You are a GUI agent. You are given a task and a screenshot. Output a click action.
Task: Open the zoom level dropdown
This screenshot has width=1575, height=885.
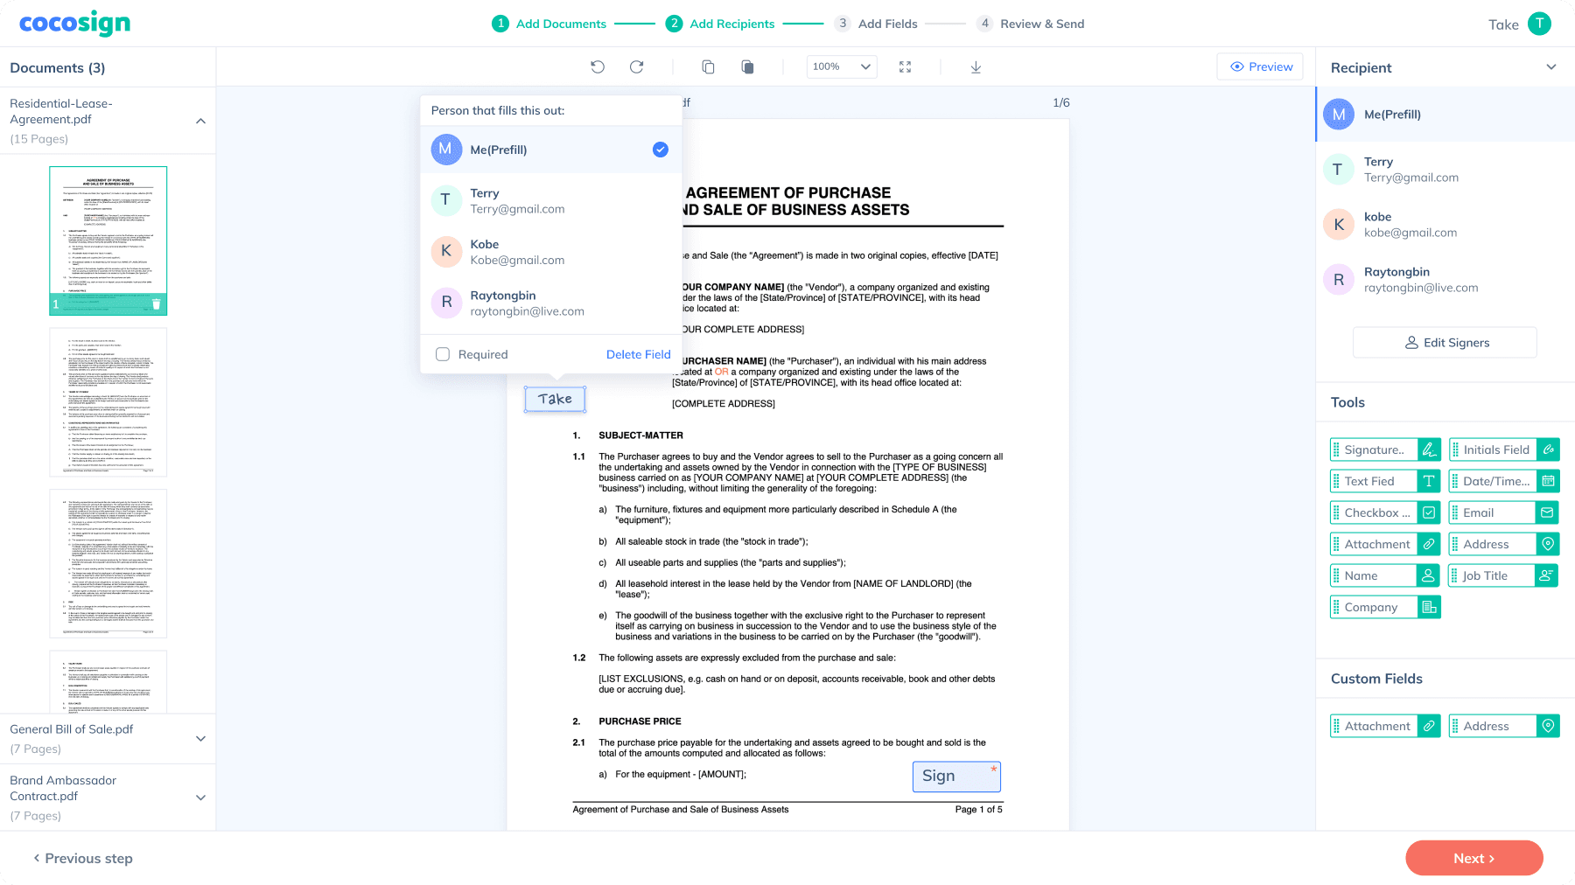click(x=841, y=66)
